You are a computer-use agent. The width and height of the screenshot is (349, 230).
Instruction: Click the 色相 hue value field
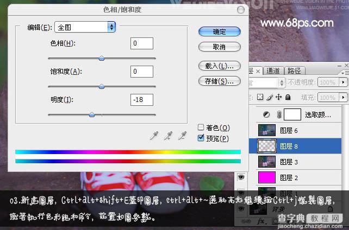tap(142, 43)
